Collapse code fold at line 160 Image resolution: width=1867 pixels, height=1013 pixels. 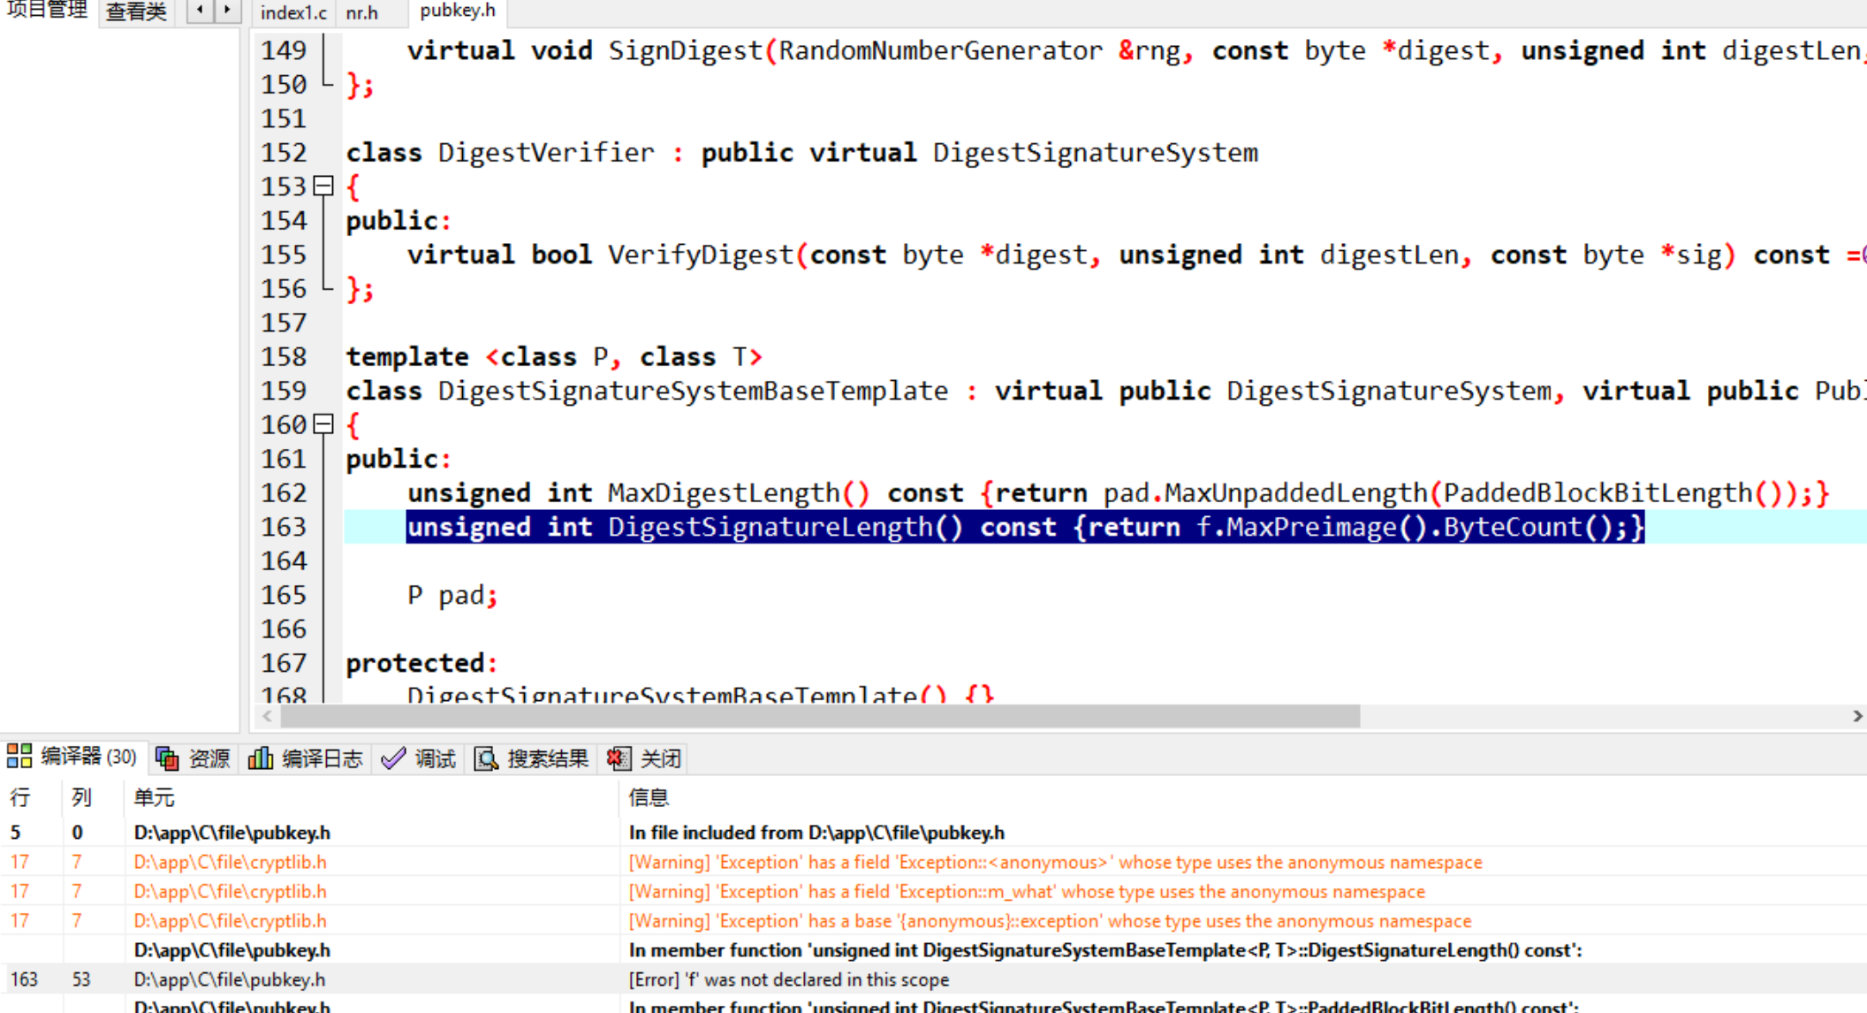[x=323, y=424]
